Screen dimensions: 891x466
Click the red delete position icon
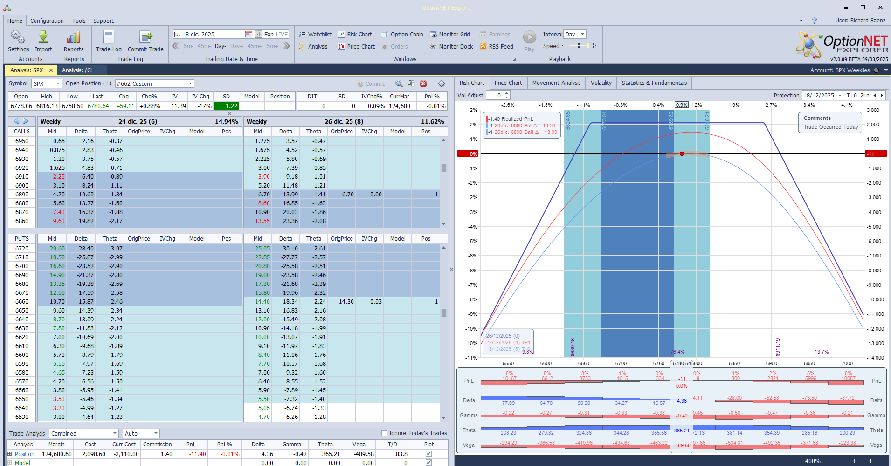tap(423, 83)
